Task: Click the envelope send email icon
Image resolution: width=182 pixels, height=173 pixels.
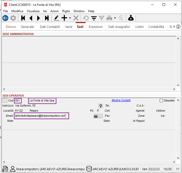Action: coord(96,116)
